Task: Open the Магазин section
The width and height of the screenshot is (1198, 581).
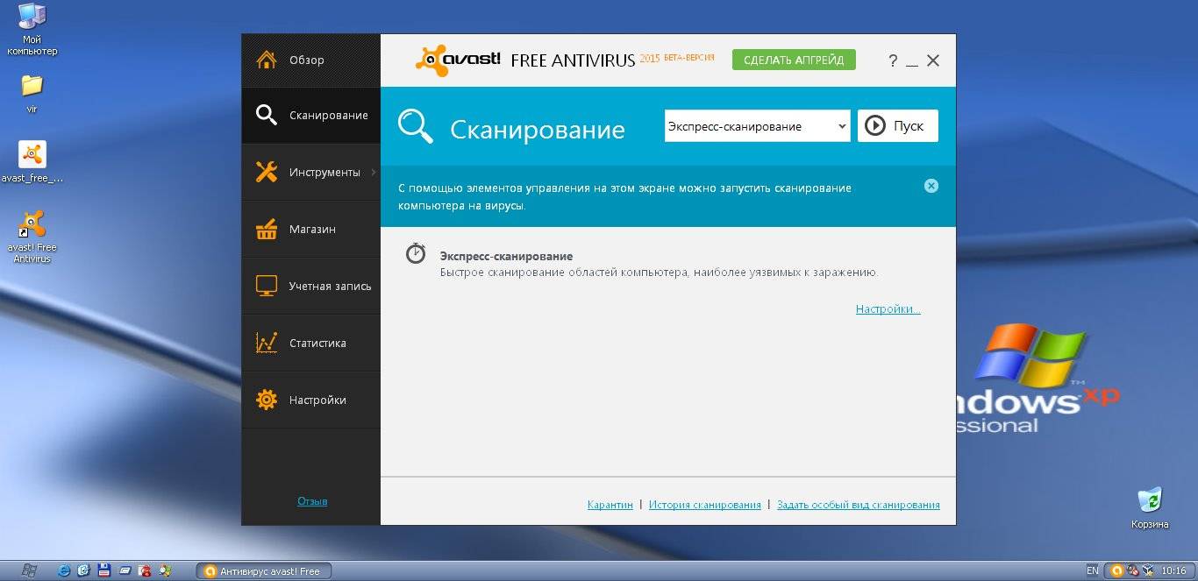Action: pyautogui.click(x=311, y=229)
